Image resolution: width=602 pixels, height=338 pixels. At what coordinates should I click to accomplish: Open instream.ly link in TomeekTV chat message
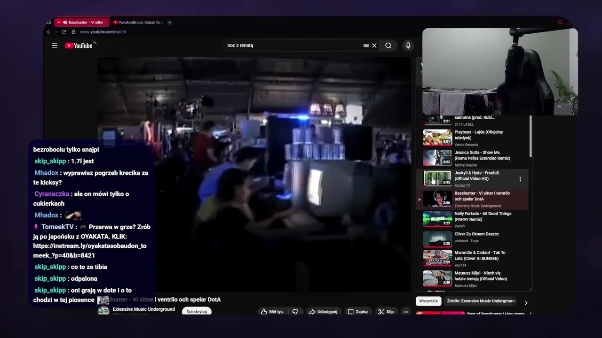point(90,251)
